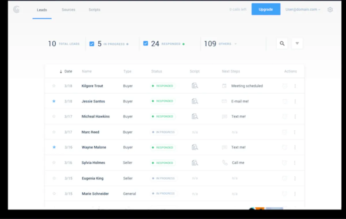Image resolution: width=346 pixels, height=219 pixels.
Task: Open the settings gear icon
Action: [x=330, y=9]
